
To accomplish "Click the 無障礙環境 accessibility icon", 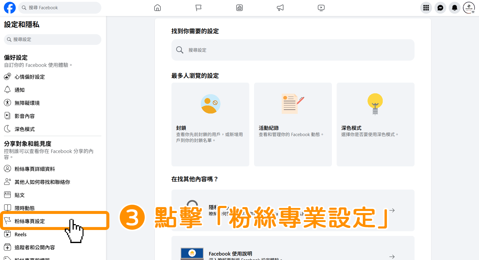I will point(7,103).
